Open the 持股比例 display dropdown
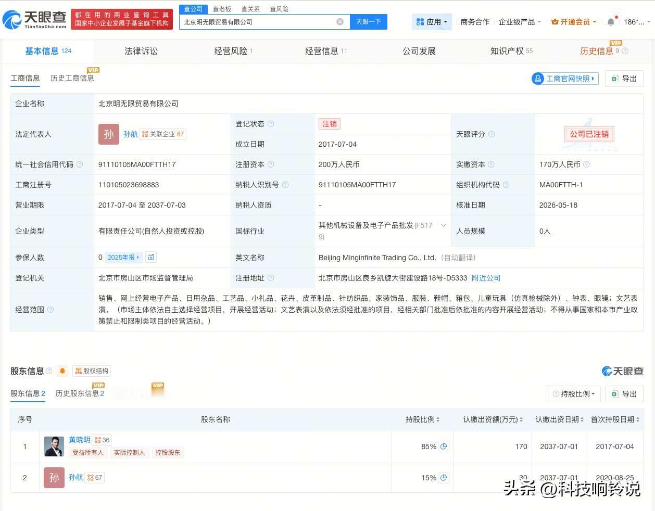The width and height of the screenshot is (655, 511). pyautogui.click(x=573, y=394)
